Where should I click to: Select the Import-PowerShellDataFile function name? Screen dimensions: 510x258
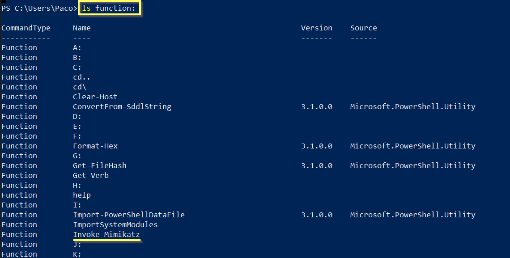tap(128, 215)
